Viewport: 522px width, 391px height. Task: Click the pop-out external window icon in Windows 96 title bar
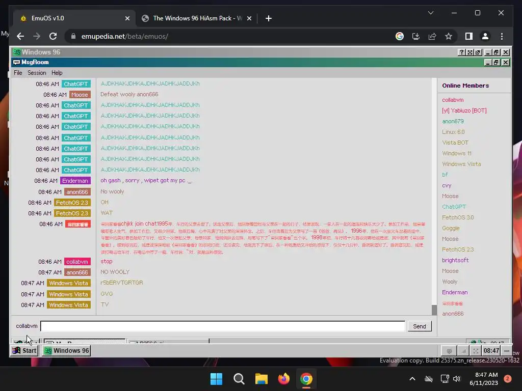click(x=478, y=52)
